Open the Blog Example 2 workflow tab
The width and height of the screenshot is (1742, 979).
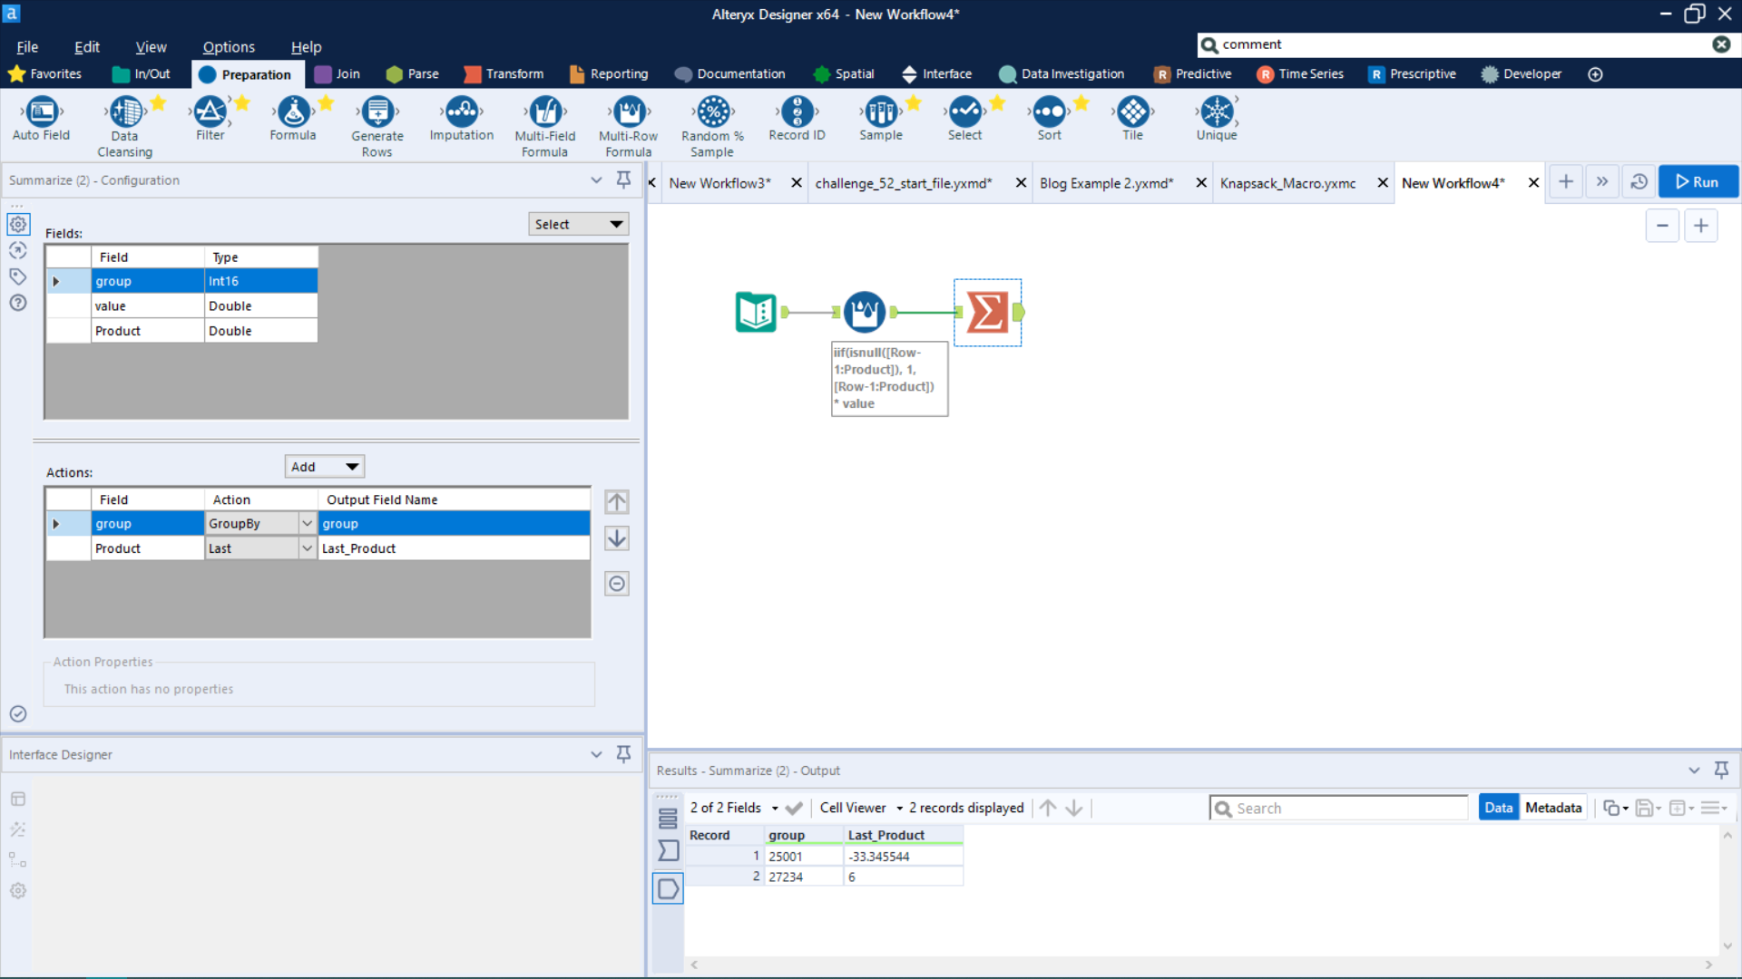point(1106,182)
